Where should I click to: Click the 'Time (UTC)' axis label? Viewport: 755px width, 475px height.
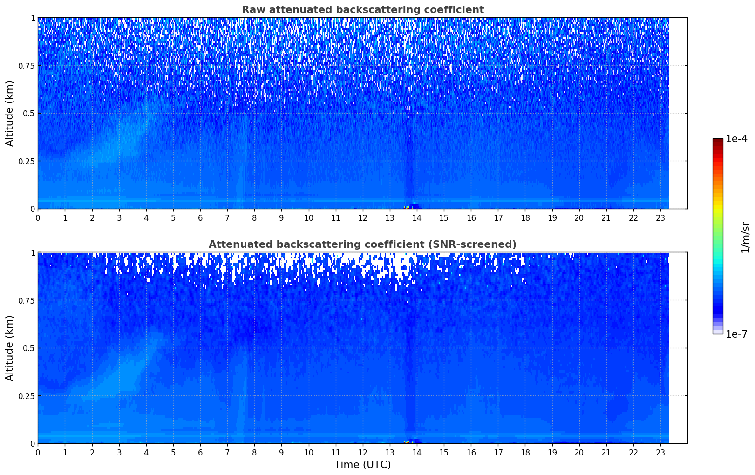pyautogui.click(x=362, y=465)
